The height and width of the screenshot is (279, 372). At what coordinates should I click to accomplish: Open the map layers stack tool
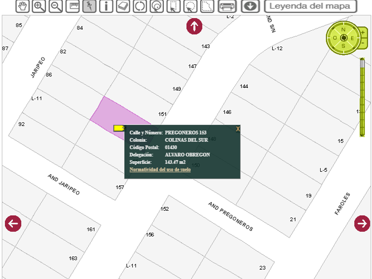pos(123,6)
